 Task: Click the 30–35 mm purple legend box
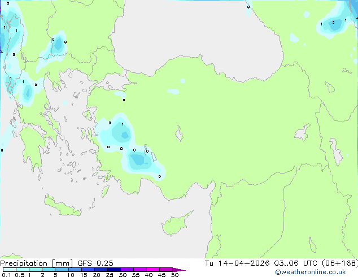point(127,270)
